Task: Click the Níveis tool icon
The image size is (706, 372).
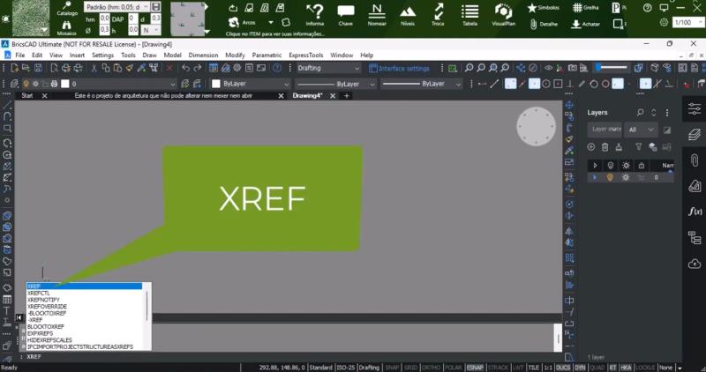Action: [x=407, y=15]
